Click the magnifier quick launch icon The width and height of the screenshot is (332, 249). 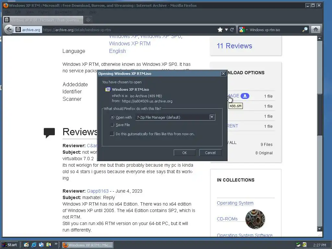point(49,245)
